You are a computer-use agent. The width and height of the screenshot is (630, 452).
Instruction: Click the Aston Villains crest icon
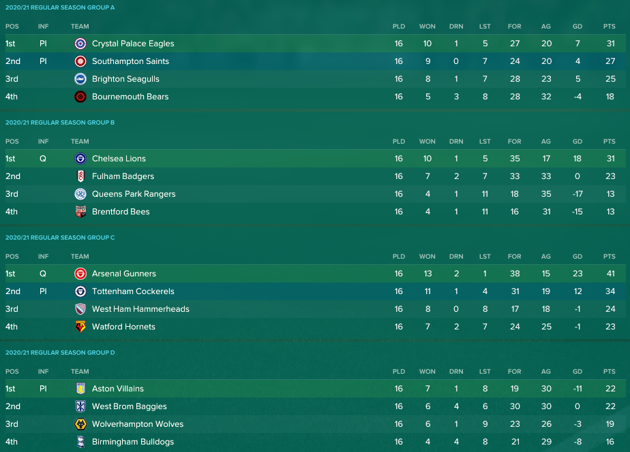[x=80, y=389]
